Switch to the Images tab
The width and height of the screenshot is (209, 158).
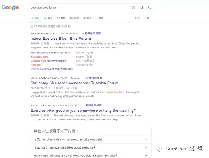coord(48,18)
